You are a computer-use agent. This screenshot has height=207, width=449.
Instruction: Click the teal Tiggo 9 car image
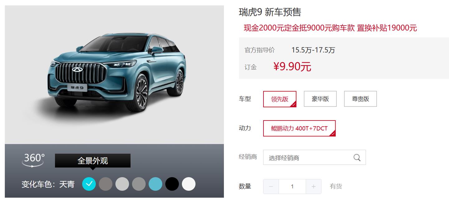(x=116, y=72)
